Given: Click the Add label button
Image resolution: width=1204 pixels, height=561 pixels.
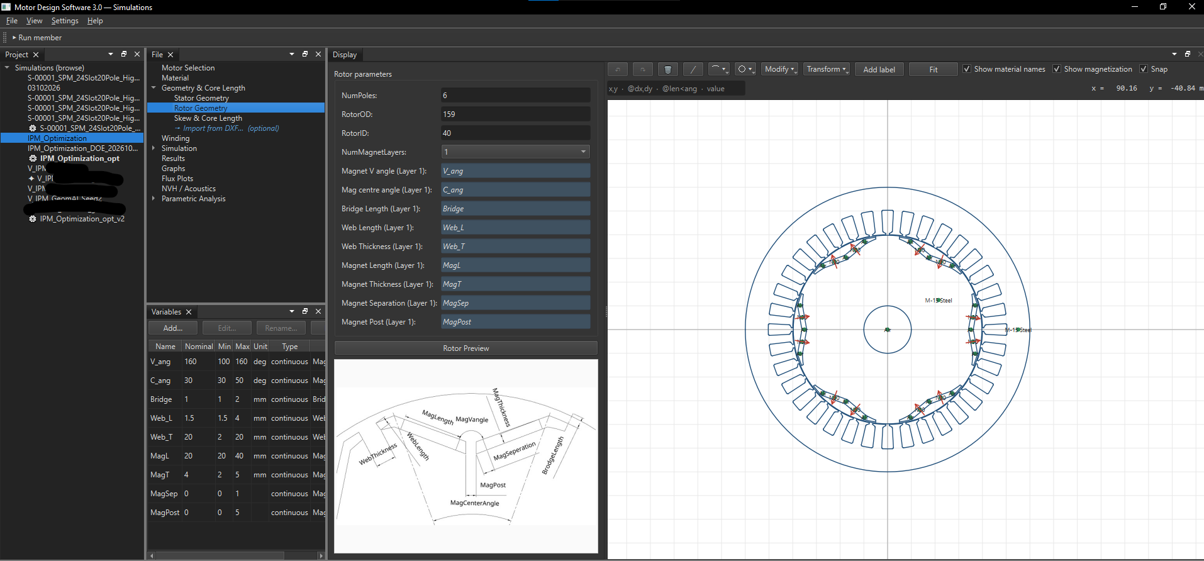Looking at the screenshot, I should click(879, 69).
